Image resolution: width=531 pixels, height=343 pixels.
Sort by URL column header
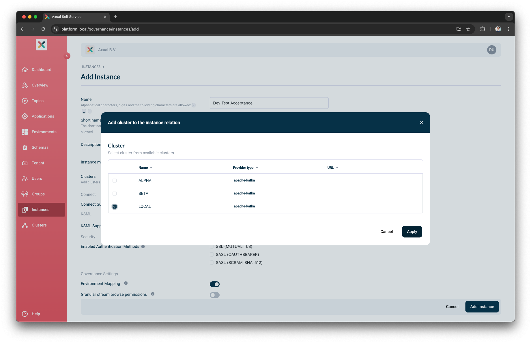[x=333, y=168]
